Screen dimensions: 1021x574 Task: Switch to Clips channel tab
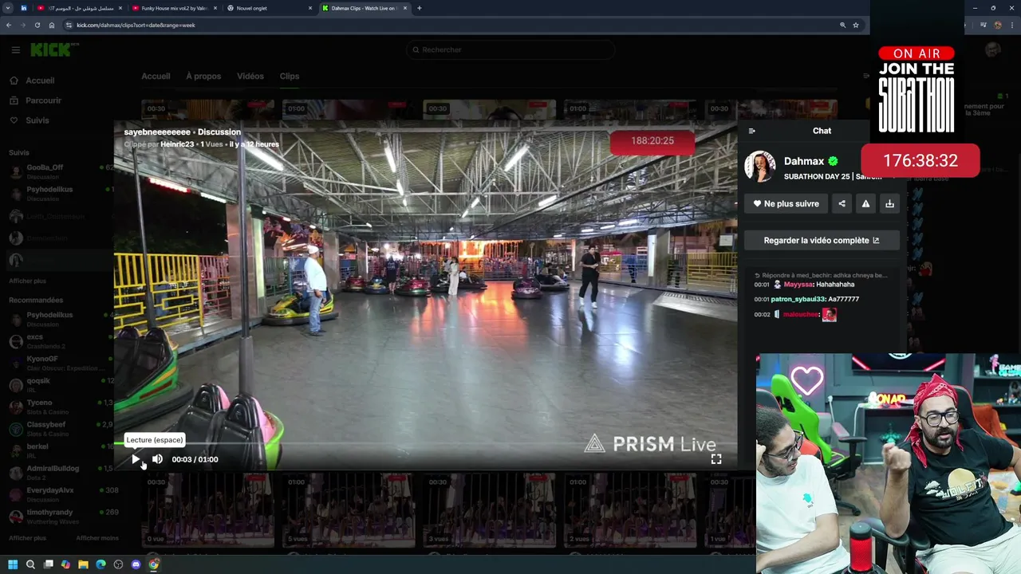tap(290, 76)
